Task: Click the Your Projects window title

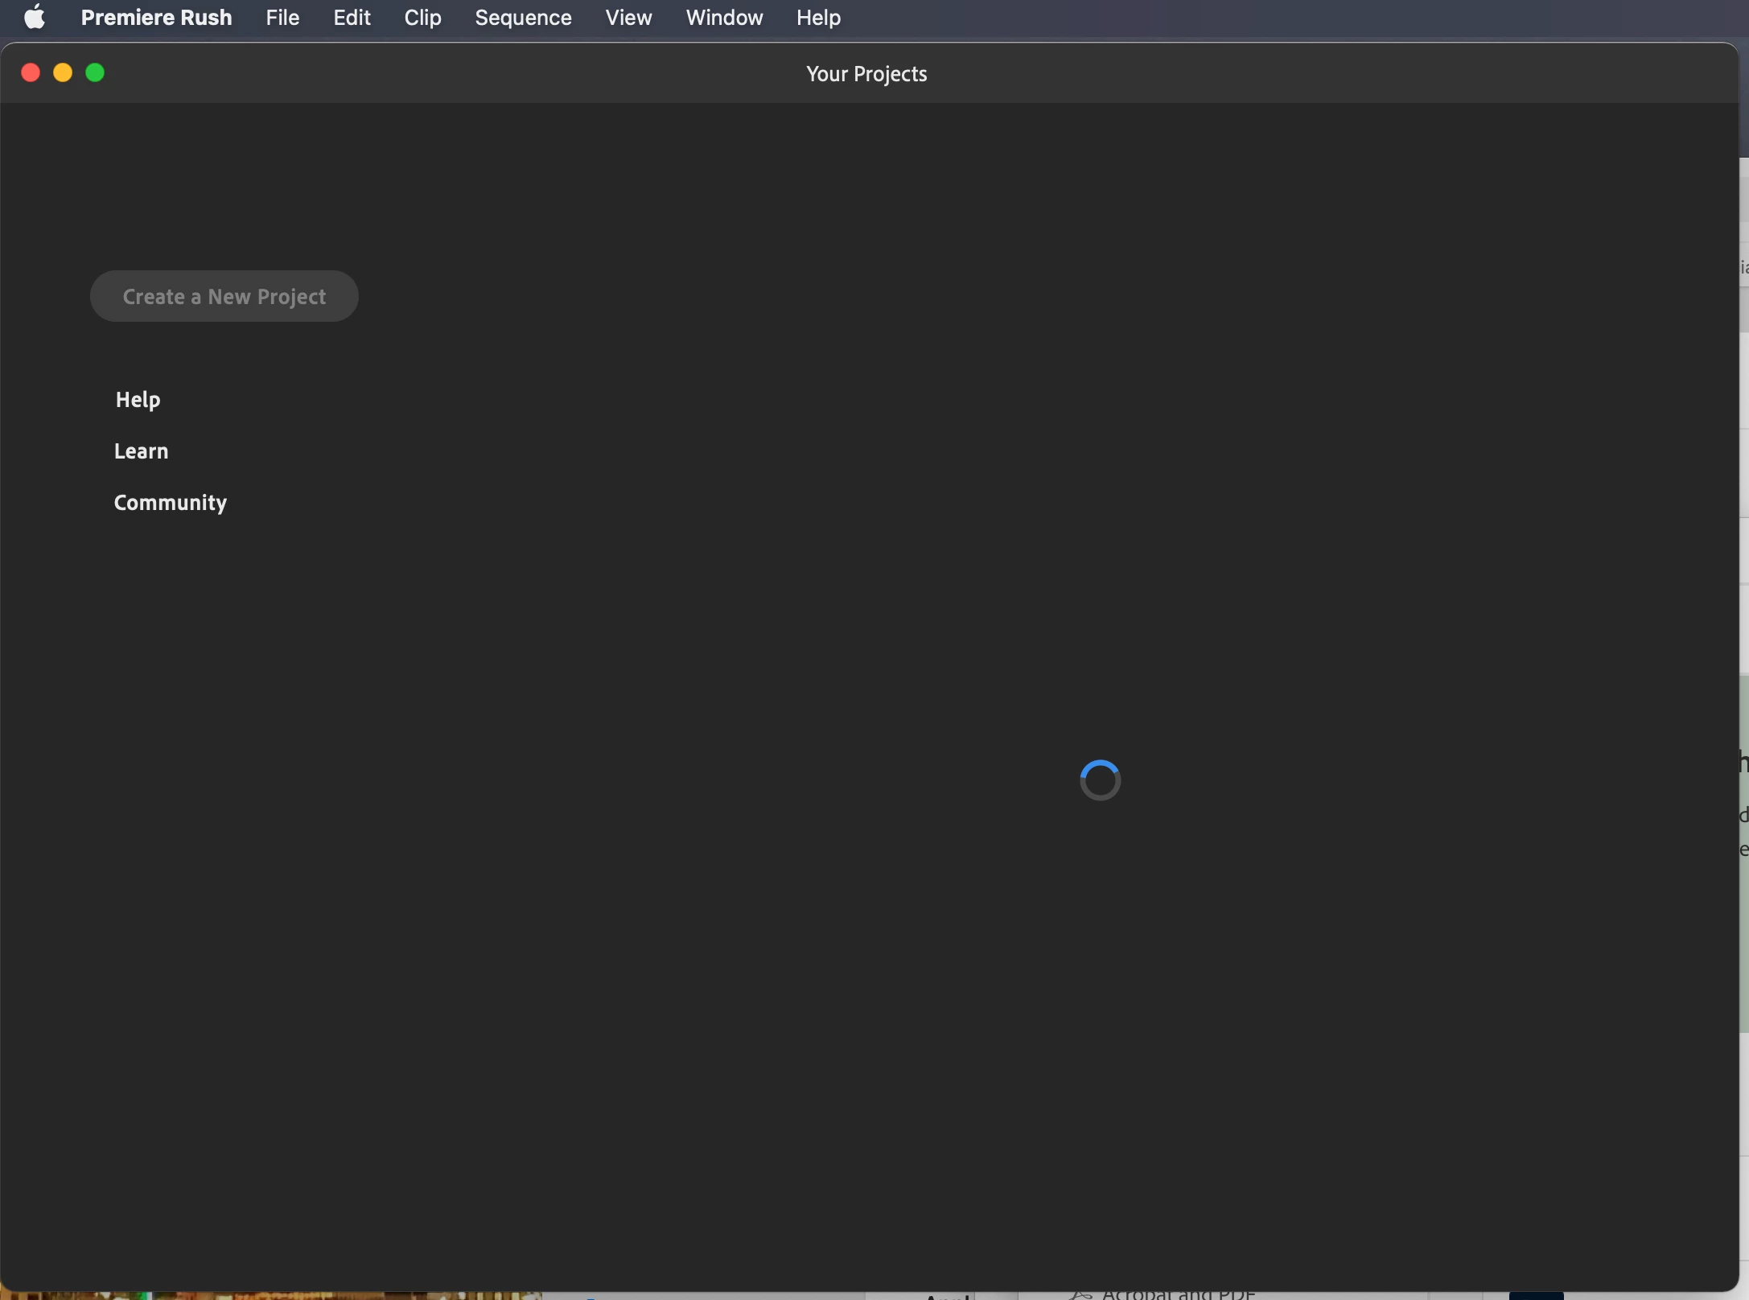Action: [866, 73]
